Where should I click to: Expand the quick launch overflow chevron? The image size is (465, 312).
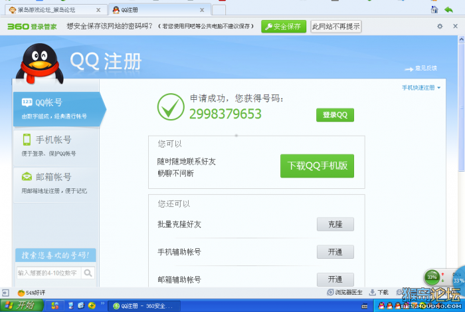point(102,303)
